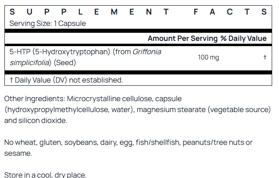This screenshot has height=178, width=279.
Task: Click the Store in a cool, dry place line
Action: pyautogui.click(x=45, y=175)
